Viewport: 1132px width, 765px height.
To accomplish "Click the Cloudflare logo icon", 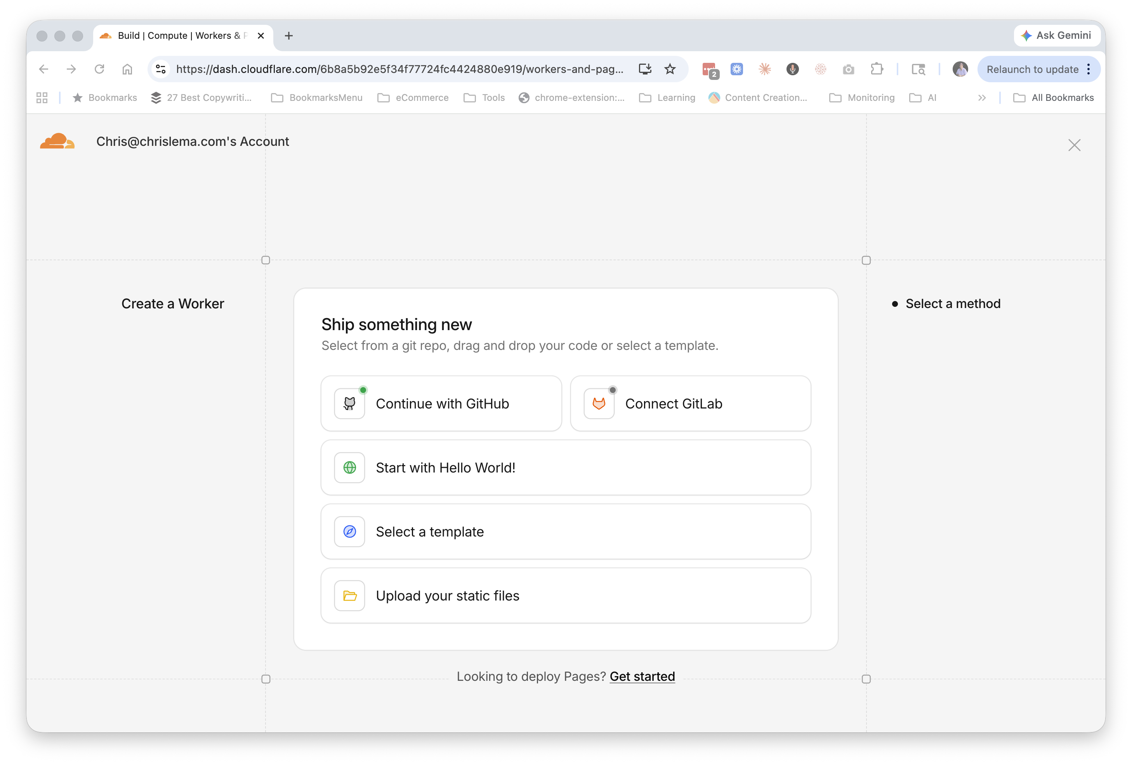I will click(57, 141).
